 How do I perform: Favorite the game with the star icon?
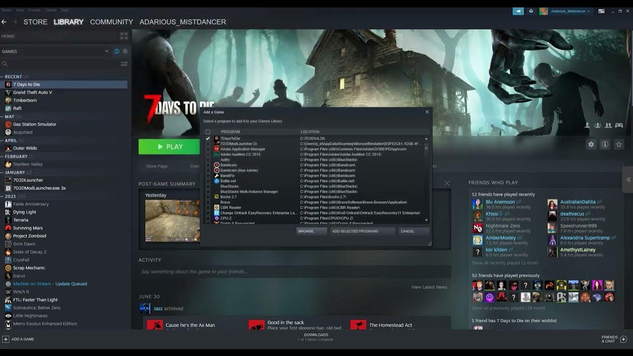tap(619, 144)
